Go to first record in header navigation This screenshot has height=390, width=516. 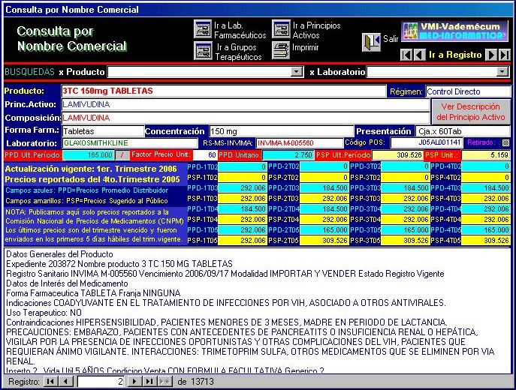[x=406, y=55]
